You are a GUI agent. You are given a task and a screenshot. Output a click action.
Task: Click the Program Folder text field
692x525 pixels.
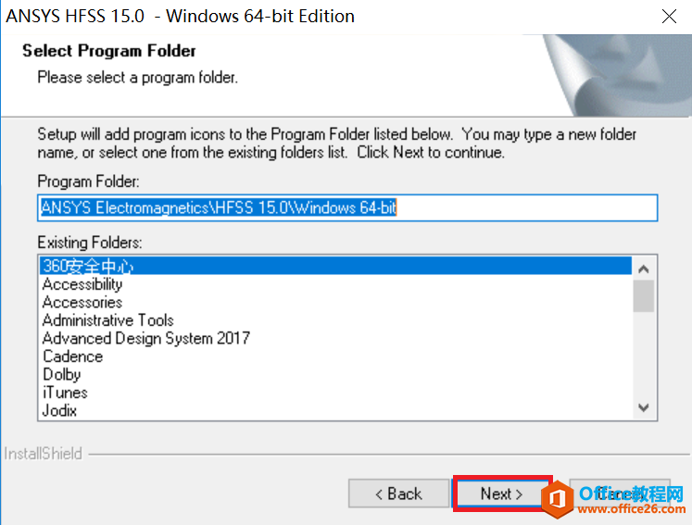(x=347, y=208)
